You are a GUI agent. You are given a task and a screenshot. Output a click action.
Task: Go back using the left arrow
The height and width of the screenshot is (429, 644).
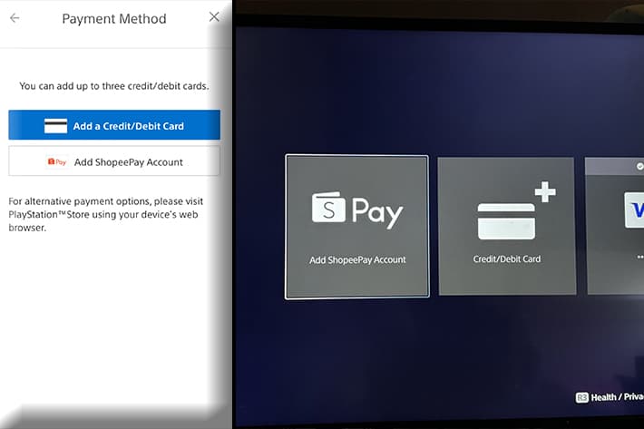(x=15, y=18)
